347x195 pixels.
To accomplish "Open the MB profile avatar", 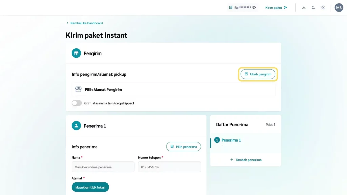I will pos(339,7).
